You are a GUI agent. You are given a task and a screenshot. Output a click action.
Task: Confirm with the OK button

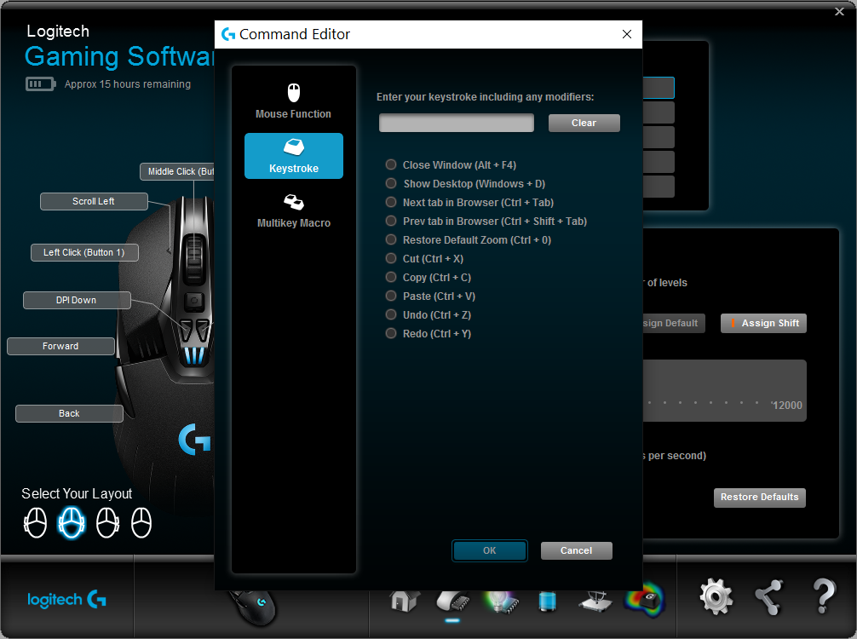click(490, 550)
